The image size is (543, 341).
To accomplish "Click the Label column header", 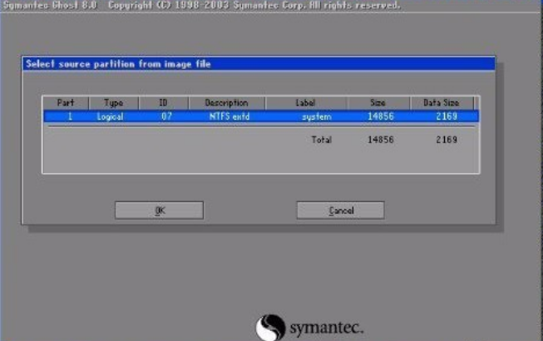I will [305, 103].
